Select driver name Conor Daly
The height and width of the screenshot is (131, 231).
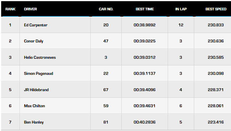tap(34, 41)
